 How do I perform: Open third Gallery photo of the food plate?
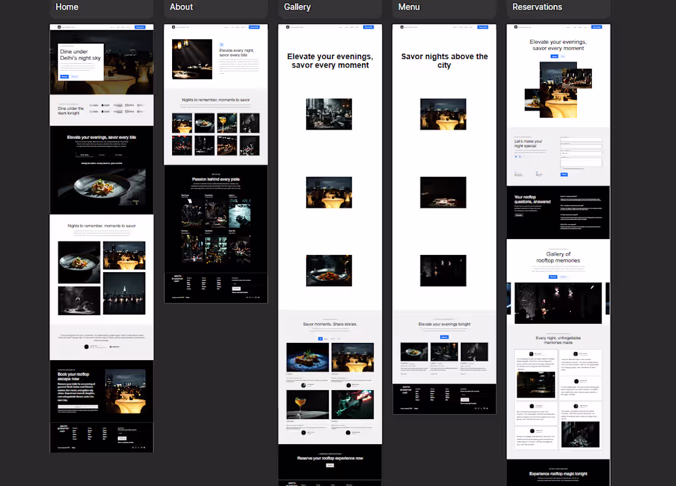pos(329,270)
